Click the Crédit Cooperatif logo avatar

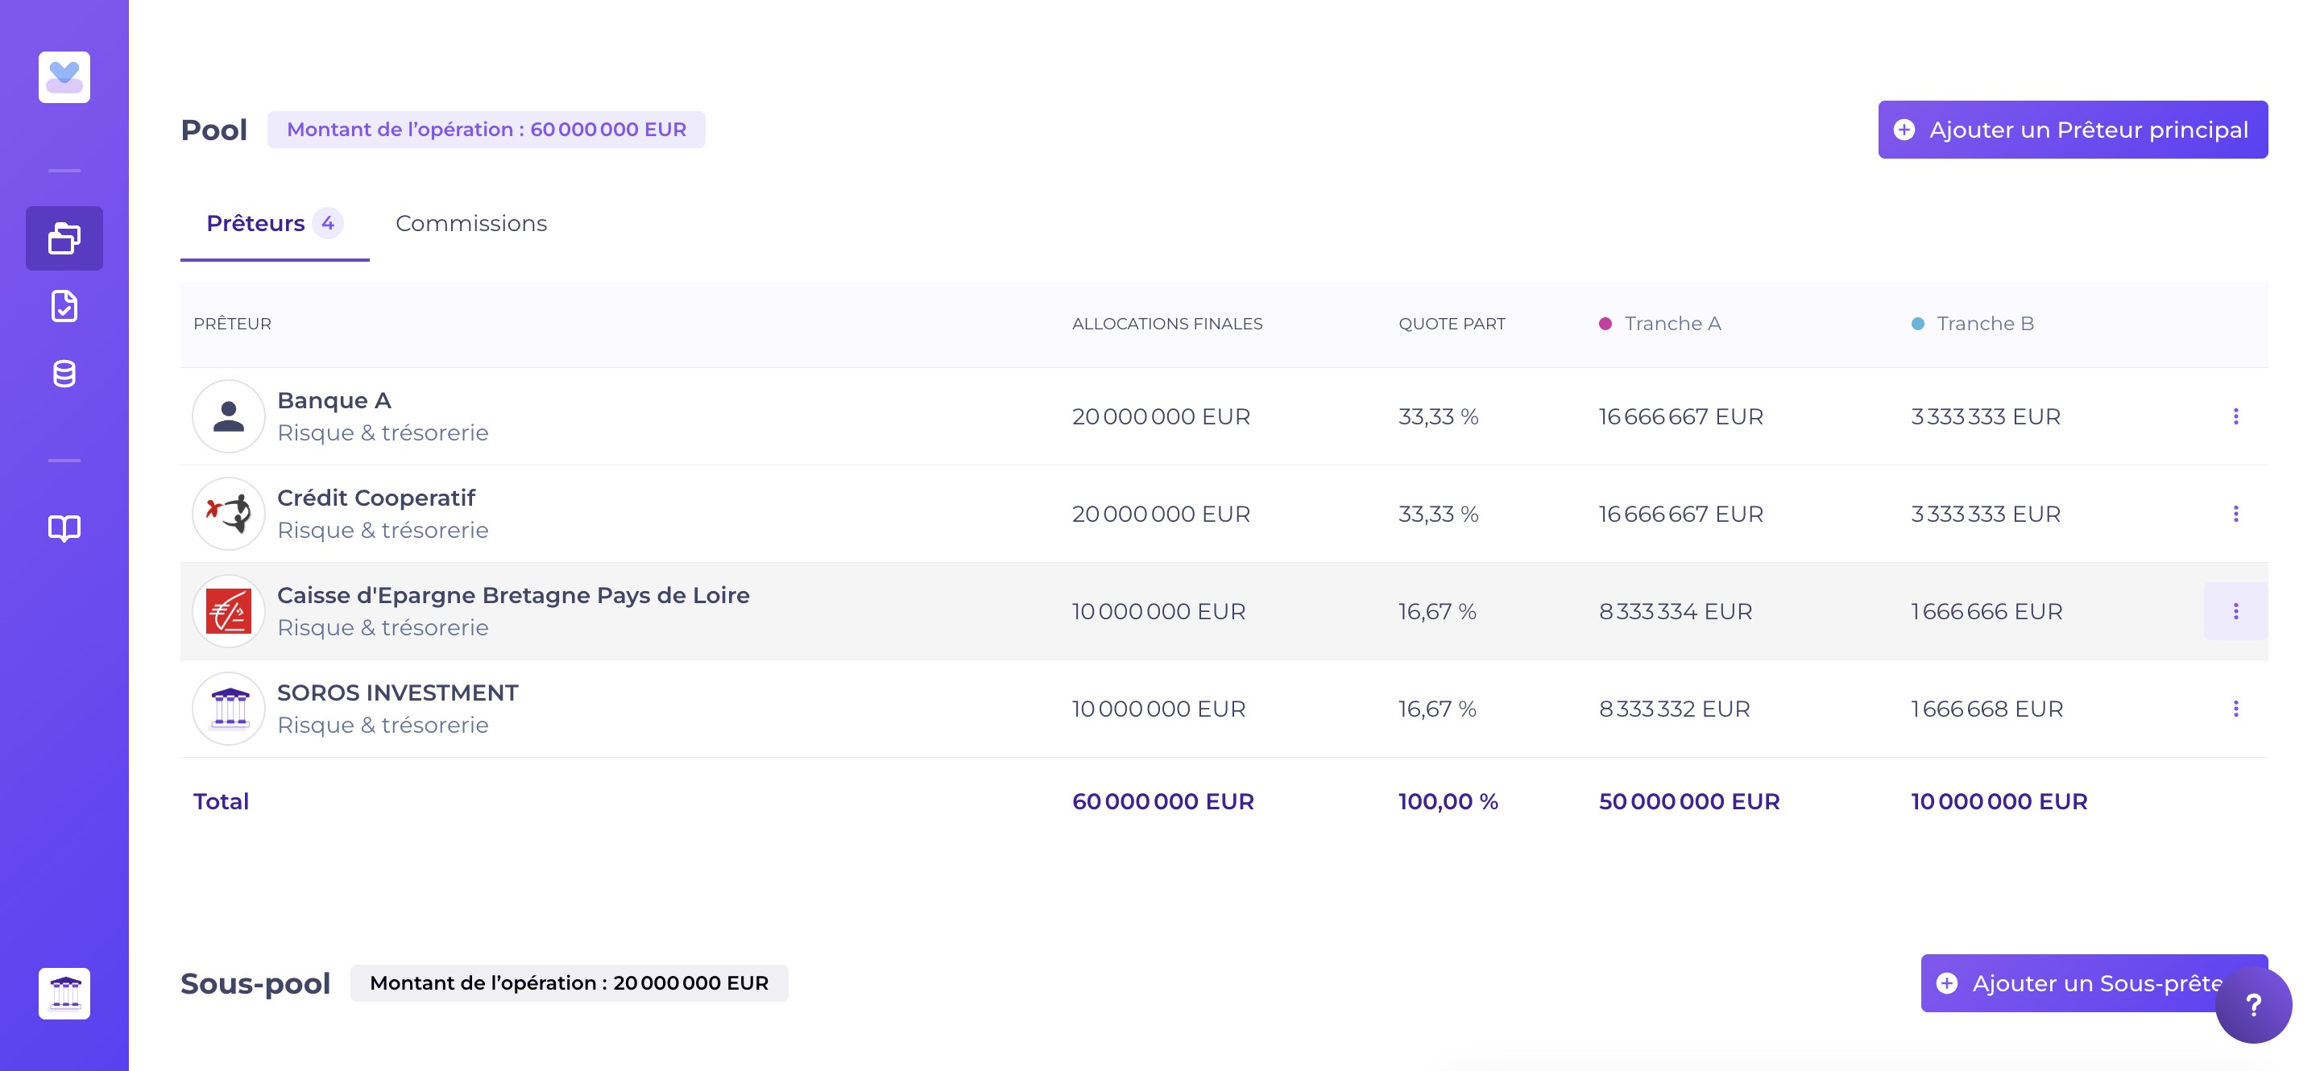pyautogui.click(x=228, y=514)
